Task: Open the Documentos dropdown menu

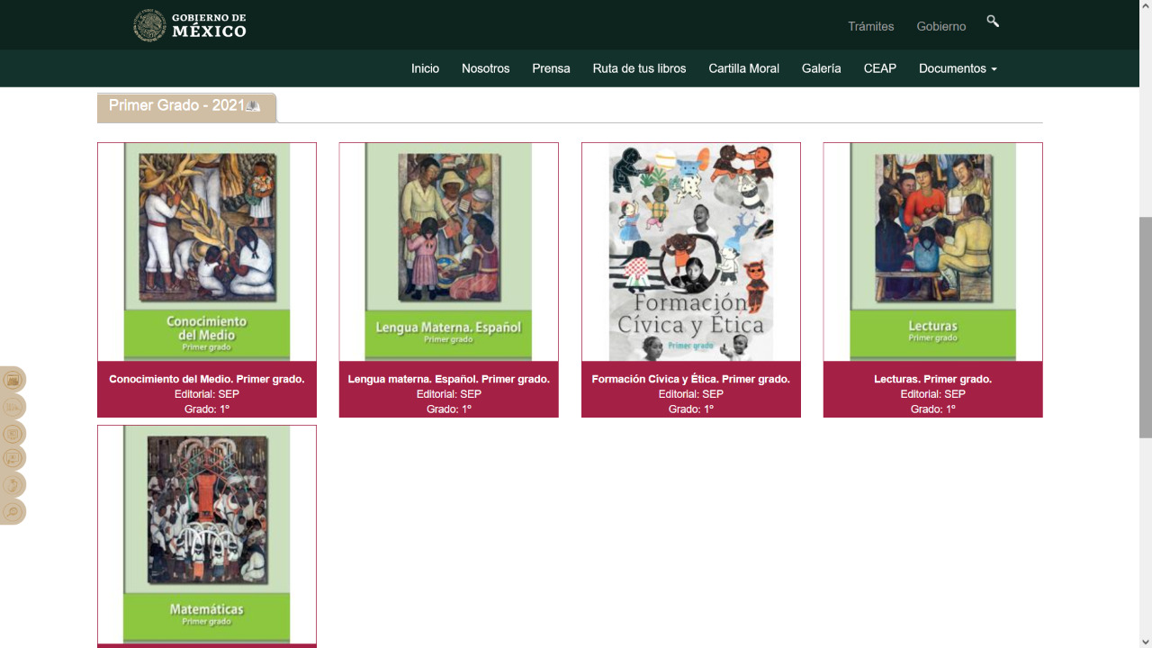Action: tap(957, 68)
